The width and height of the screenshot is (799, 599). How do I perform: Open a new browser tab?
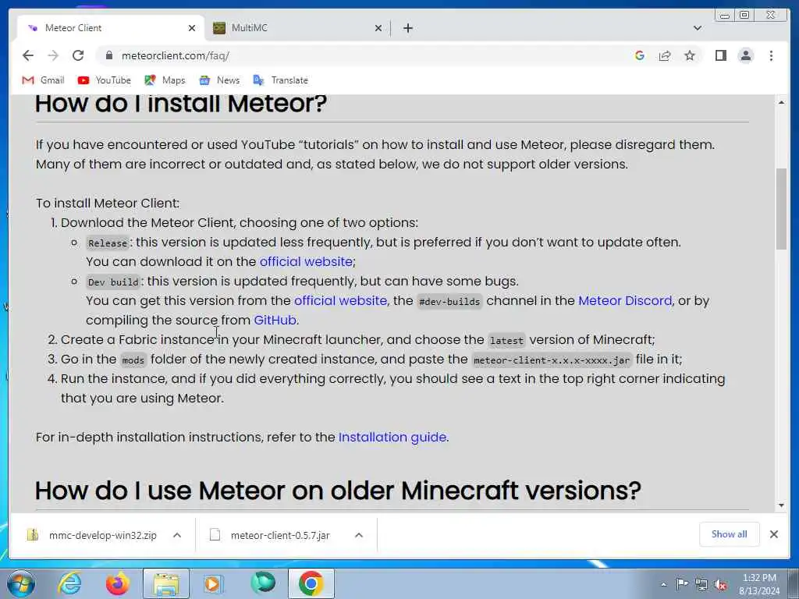tap(407, 28)
